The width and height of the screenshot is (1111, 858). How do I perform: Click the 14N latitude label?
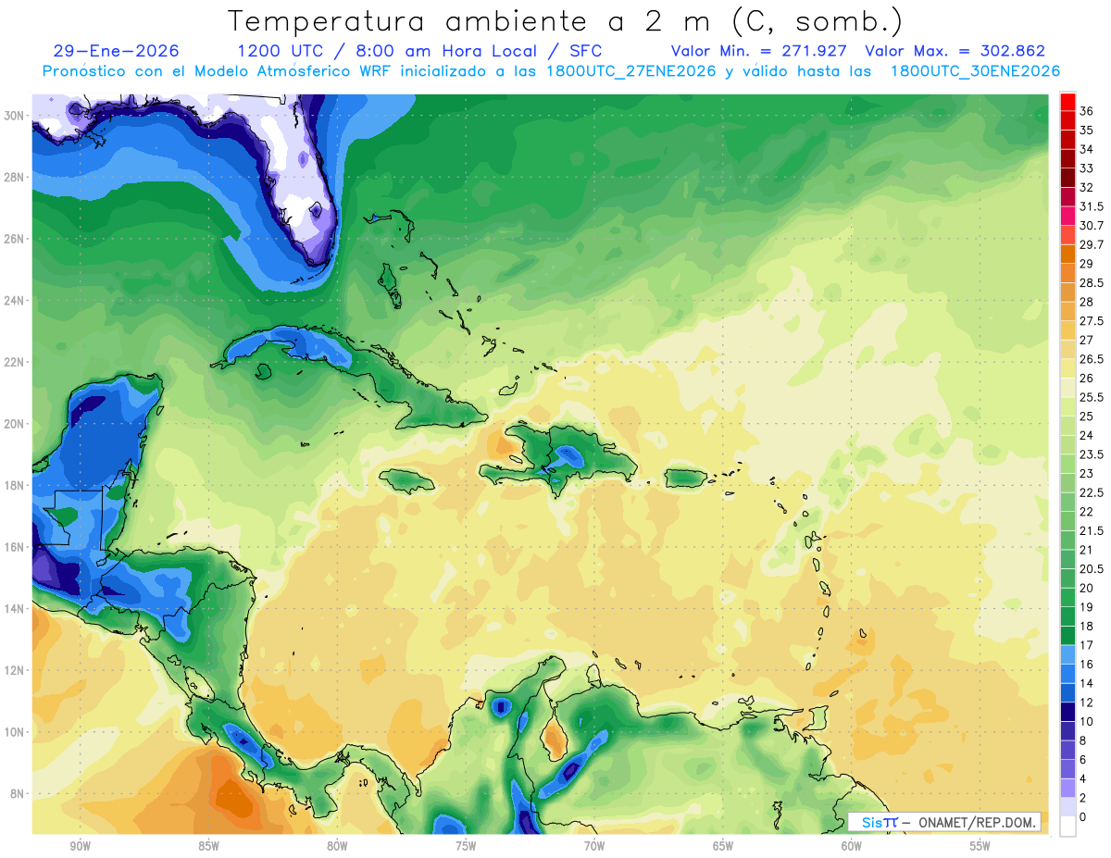[x=14, y=609]
